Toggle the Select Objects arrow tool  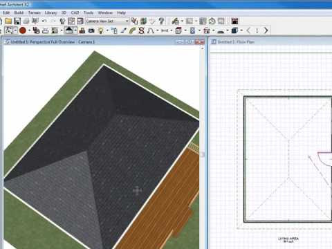click(x=9, y=30)
